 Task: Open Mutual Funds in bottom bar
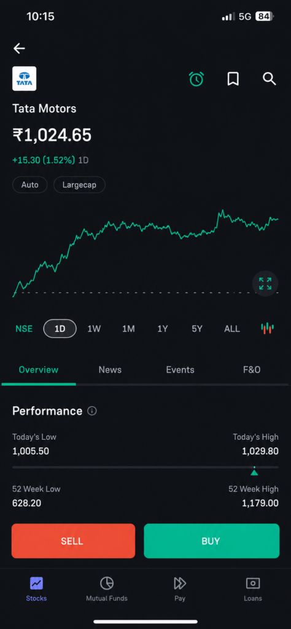[107, 589]
